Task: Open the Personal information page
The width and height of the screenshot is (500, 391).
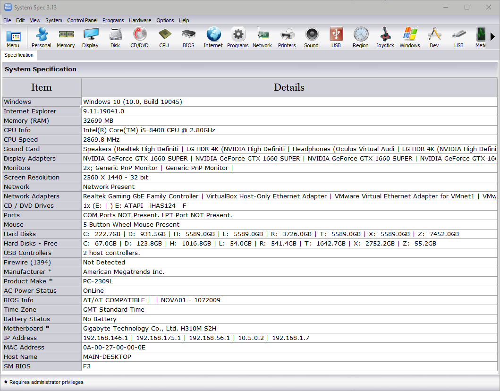Action: [x=41, y=37]
